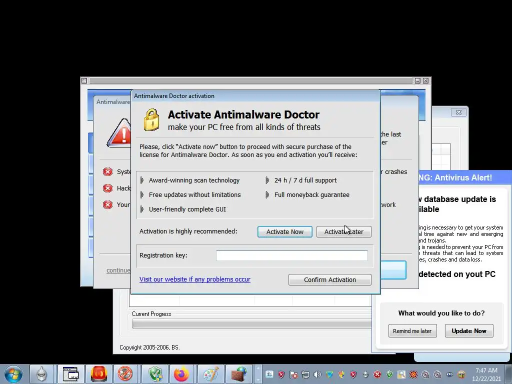Open the brick wall with globe taskbar app

tap(238, 374)
